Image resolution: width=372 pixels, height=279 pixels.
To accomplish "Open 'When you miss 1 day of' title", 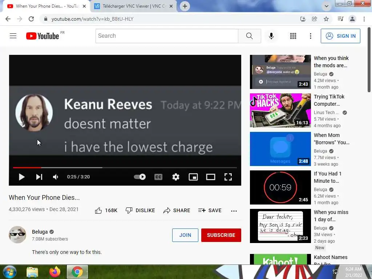I will (331, 216).
